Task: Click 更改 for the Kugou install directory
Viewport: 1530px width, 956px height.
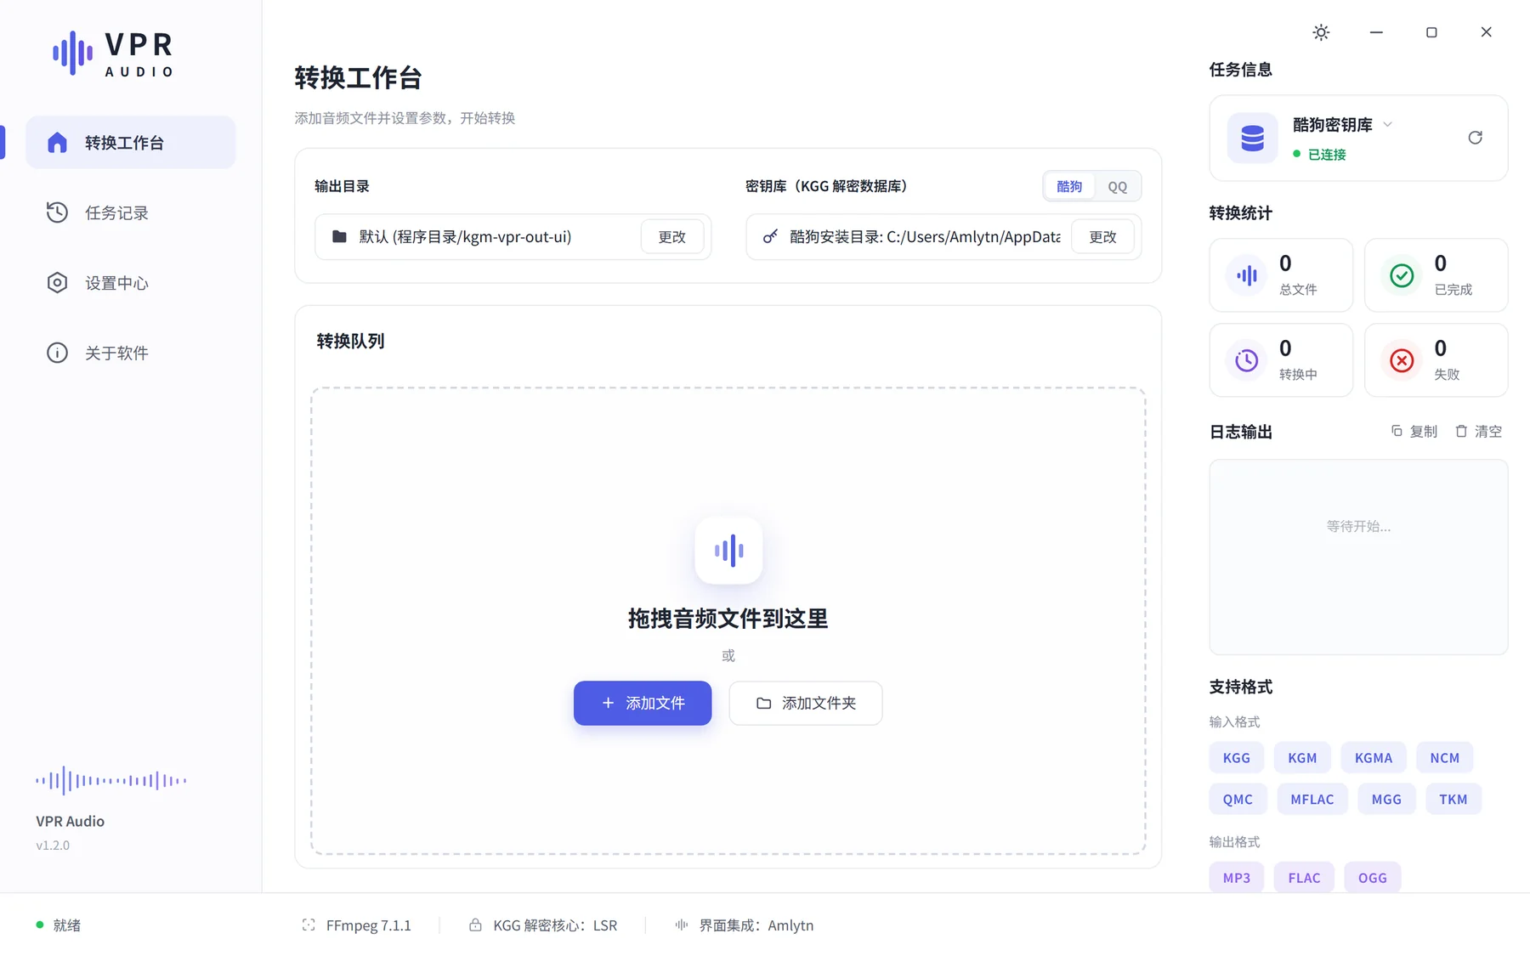Action: coord(1102,236)
